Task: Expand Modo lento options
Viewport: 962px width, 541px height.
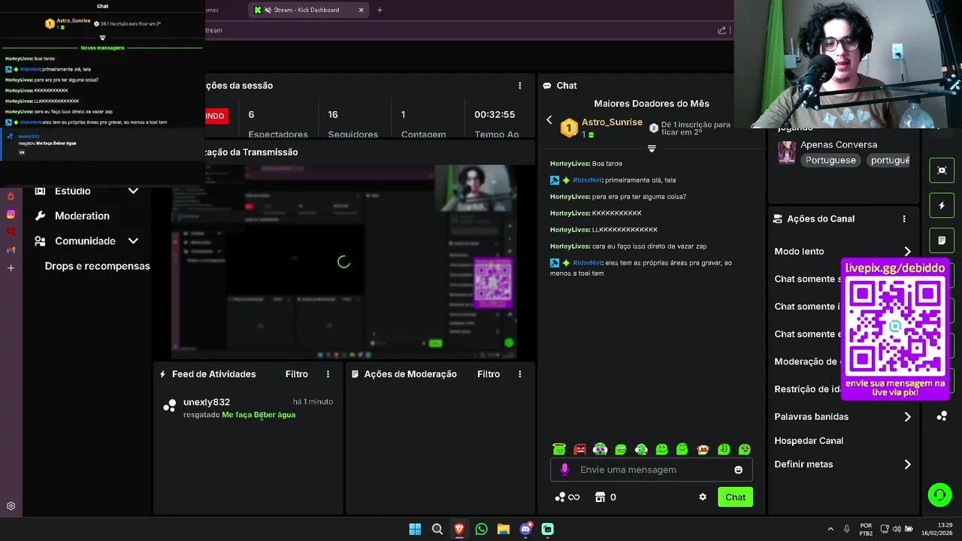Action: (x=907, y=251)
